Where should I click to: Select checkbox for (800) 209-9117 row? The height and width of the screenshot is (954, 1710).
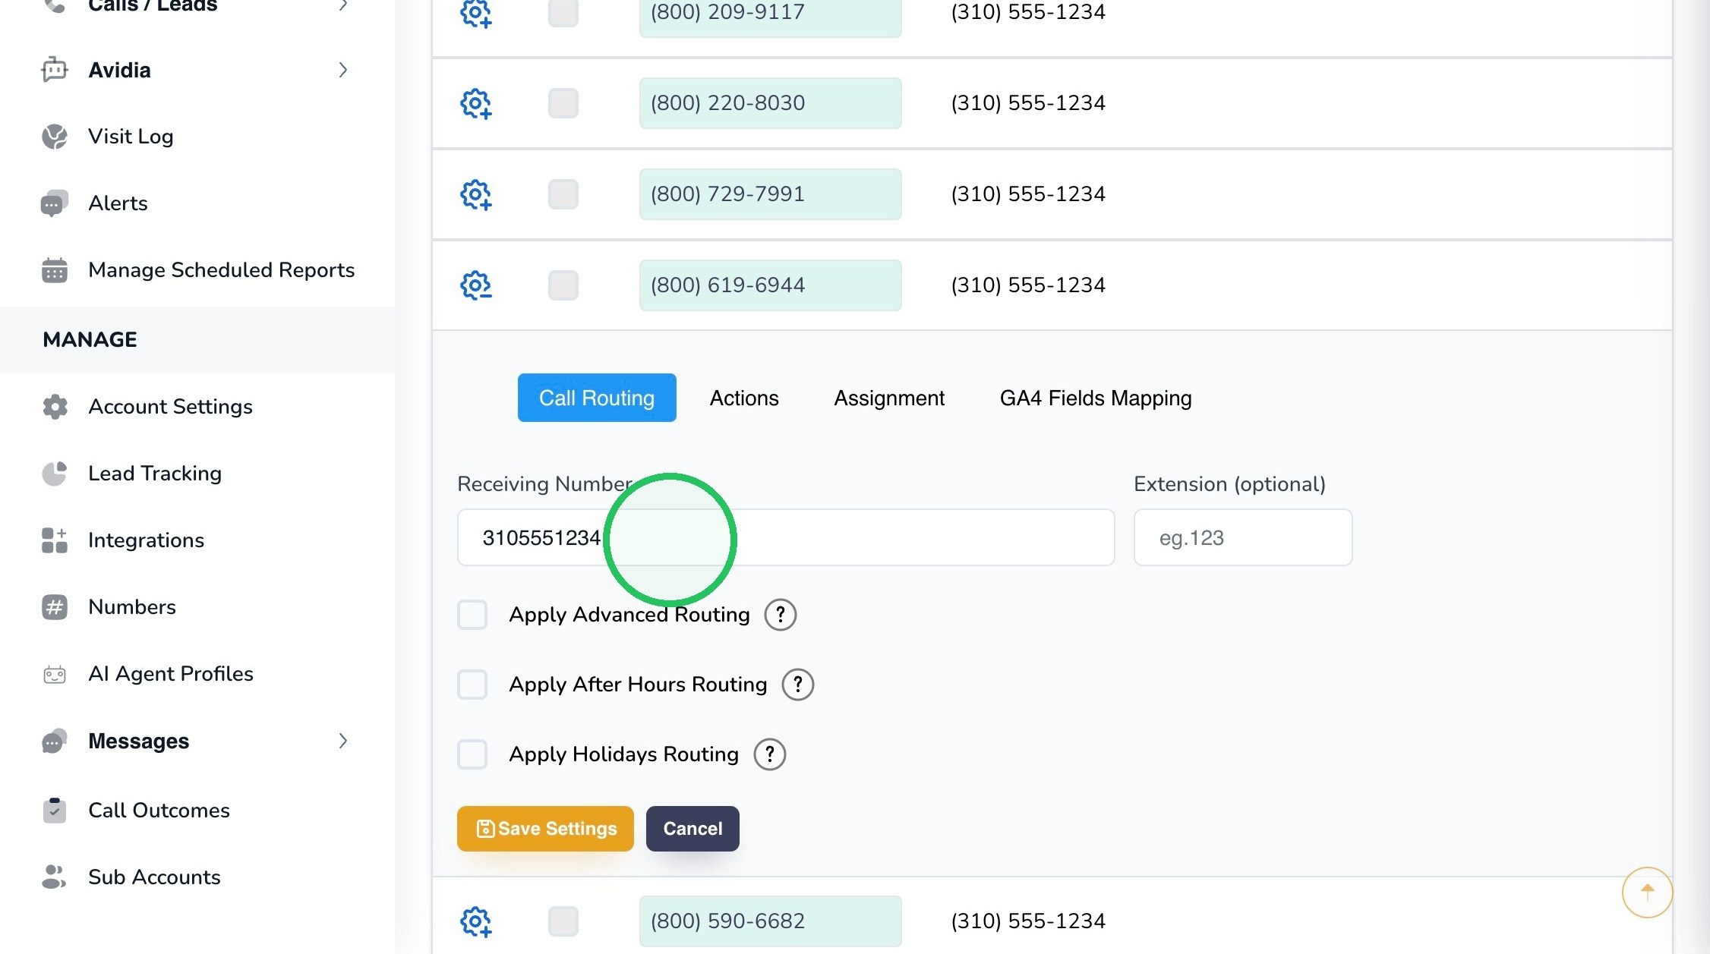pyautogui.click(x=563, y=12)
